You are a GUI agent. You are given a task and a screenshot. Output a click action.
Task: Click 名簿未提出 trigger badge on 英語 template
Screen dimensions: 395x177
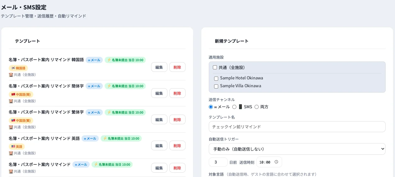pyautogui.click(x=121, y=138)
